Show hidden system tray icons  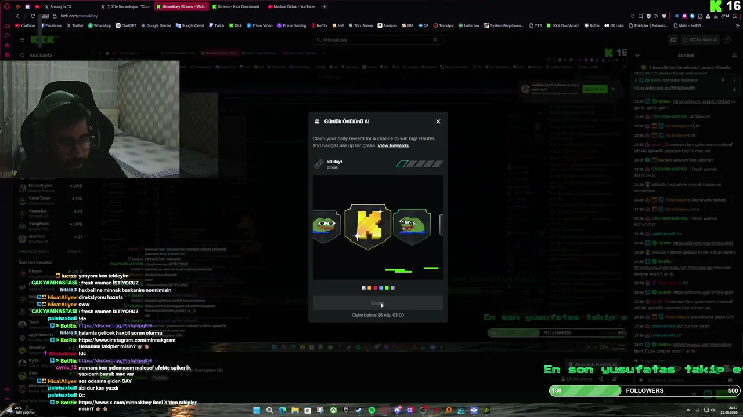688,410
